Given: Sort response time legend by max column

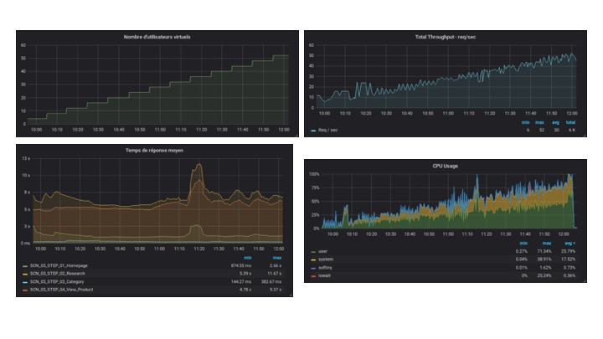Looking at the screenshot, I should [277, 258].
